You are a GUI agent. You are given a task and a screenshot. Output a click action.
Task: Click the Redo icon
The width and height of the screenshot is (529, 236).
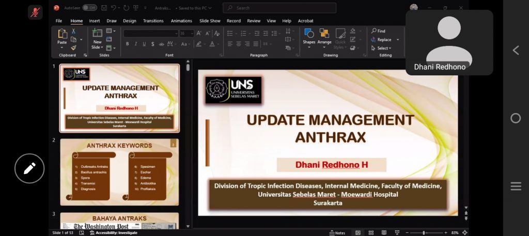click(126, 8)
